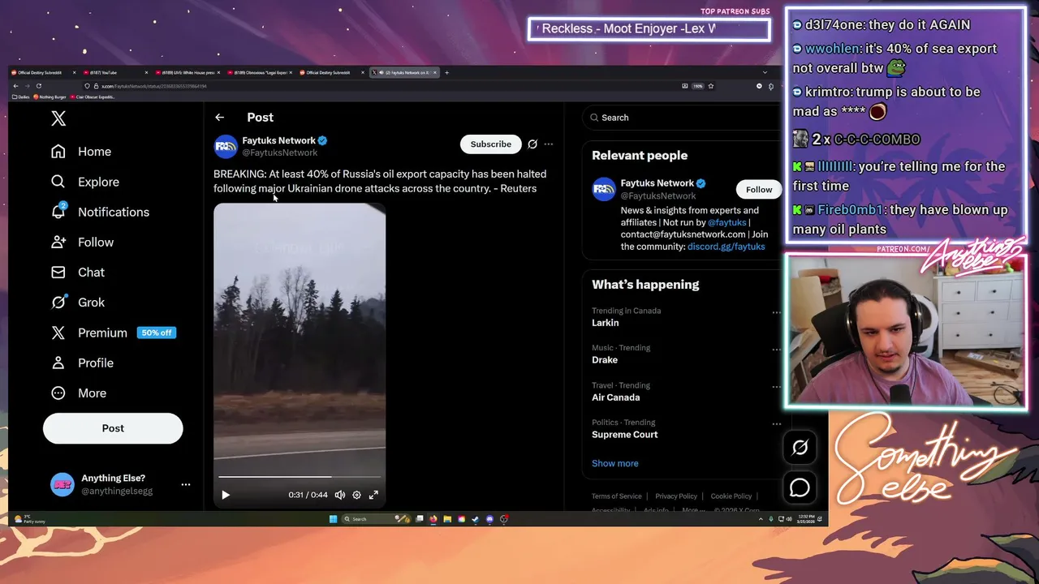1039x584 pixels.
Task: Open the Follow sidebar item
Action: [81, 242]
